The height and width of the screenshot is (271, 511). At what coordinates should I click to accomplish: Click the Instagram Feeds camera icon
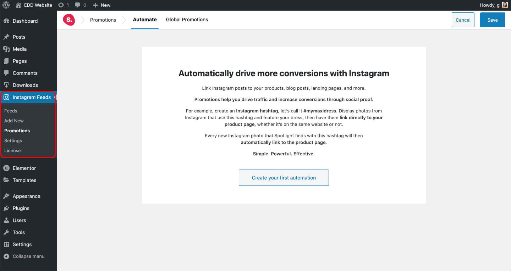[6, 97]
